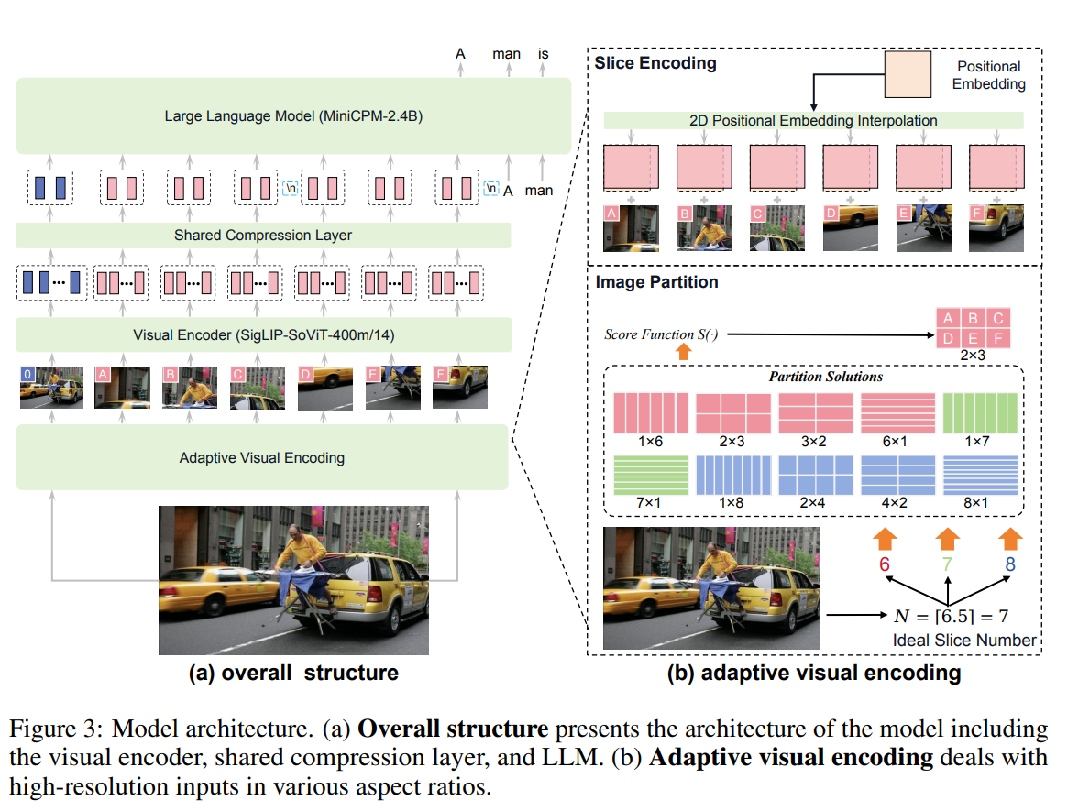1067x811 pixels.
Task: Select slice B thumbnail above Adaptive Visual Encoding
Action: tap(189, 387)
